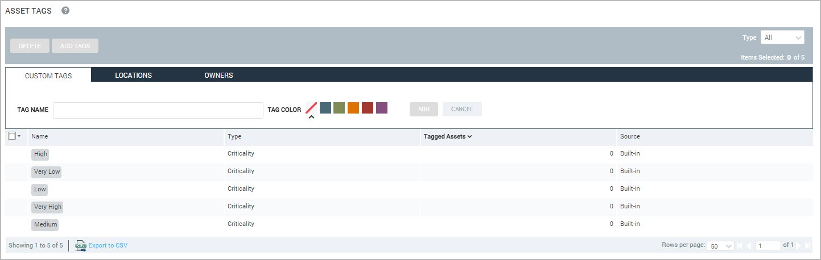The height and width of the screenshot is (260, 821).
Task: Open the select-all checkbox dropdown arrow
Action: pyautogui.click(x=19, y=136)
